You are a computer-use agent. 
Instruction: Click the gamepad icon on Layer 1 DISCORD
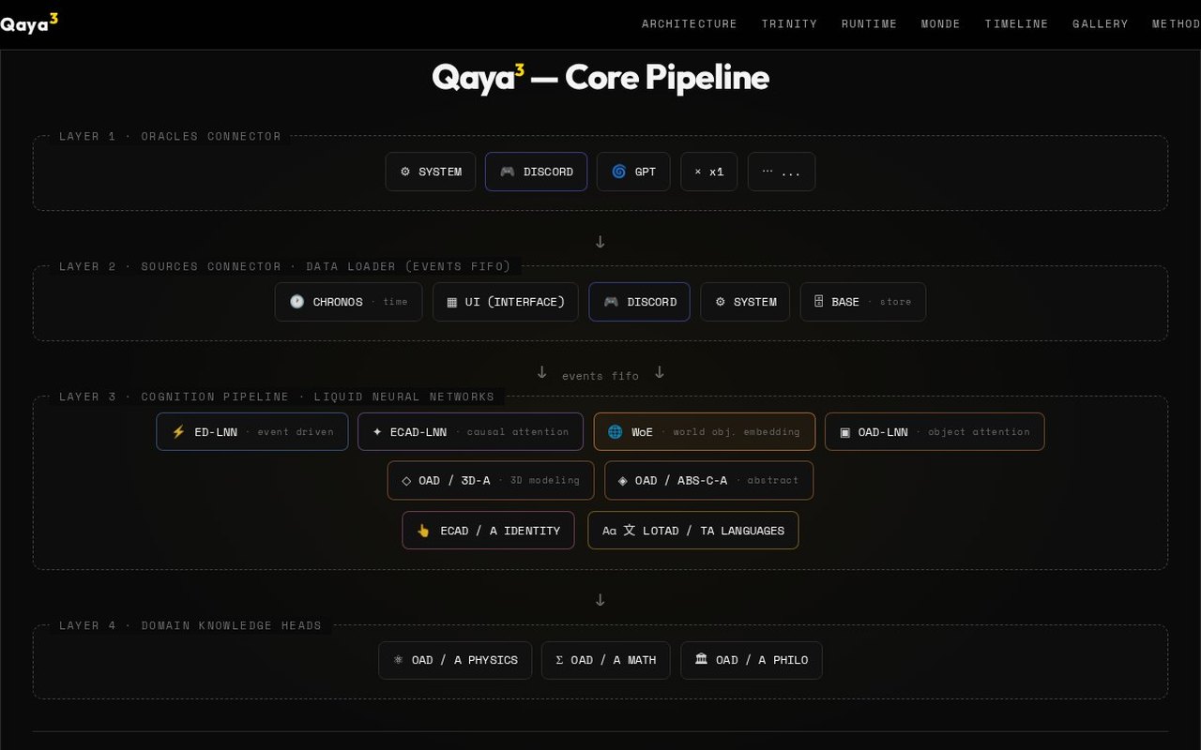coord(507,172)
